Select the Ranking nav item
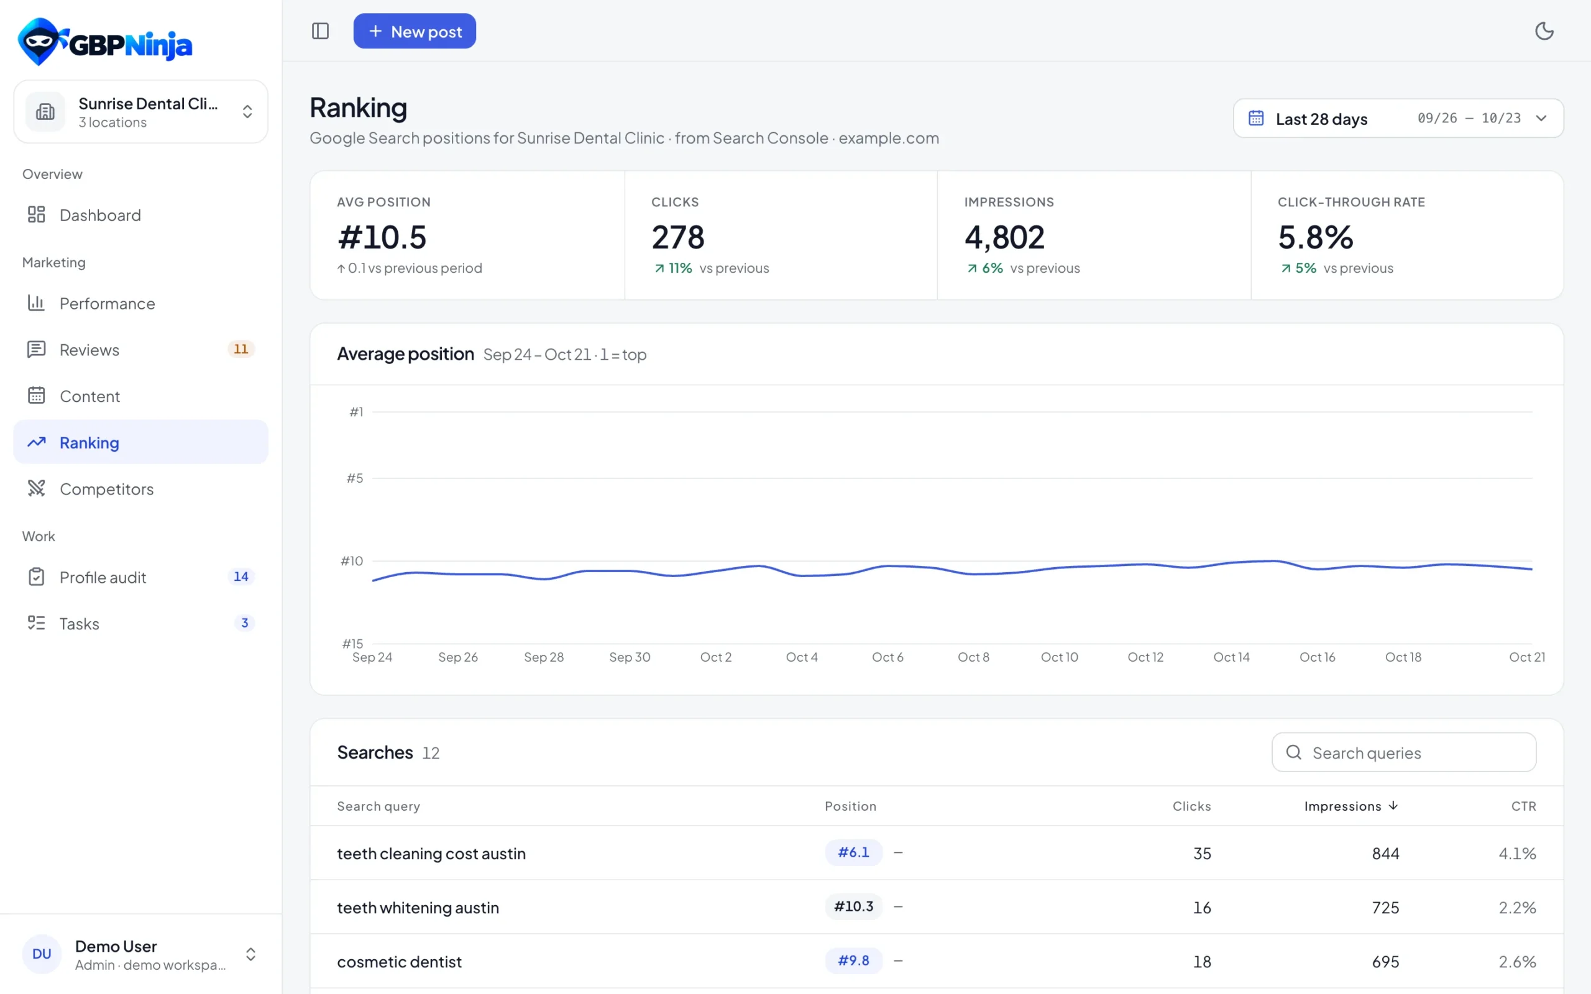The height and width of the screenshot is (994, 1591). 140,442
